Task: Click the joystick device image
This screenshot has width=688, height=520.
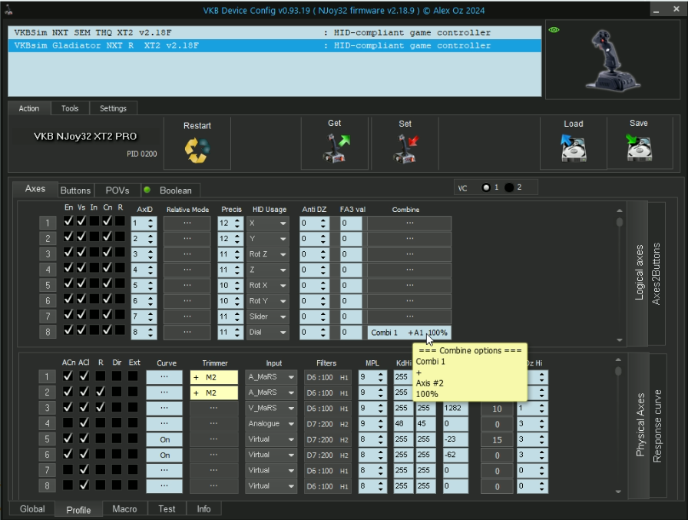Action: tap(612, 61)
